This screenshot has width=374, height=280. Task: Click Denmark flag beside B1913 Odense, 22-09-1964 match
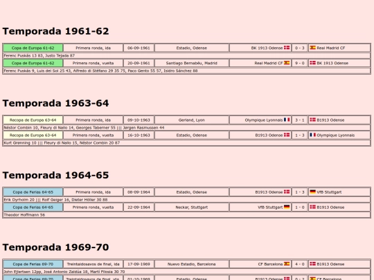click(x=312, y=207)
